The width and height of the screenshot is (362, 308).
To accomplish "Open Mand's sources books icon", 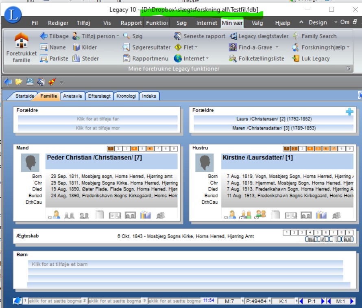I will pyautogui.click(x=145, y=215).
